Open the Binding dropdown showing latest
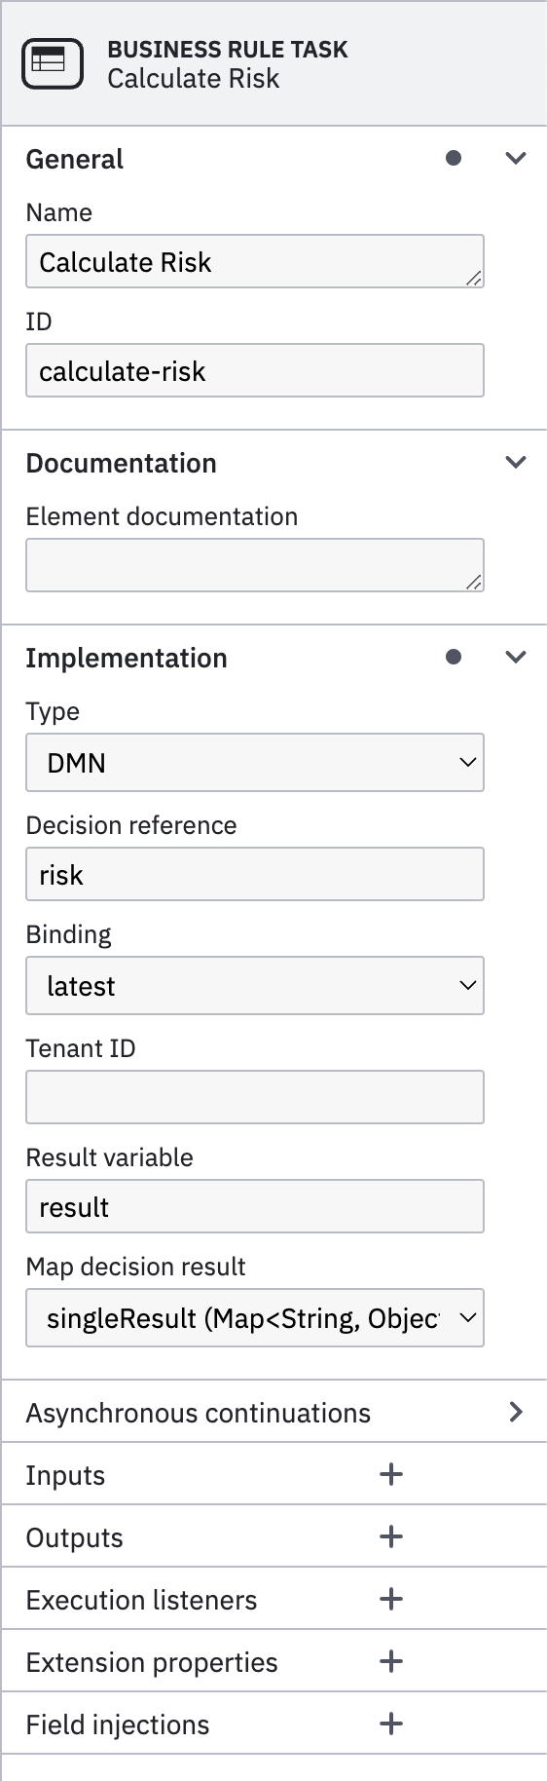The image size is (547, 1781). 255,985
